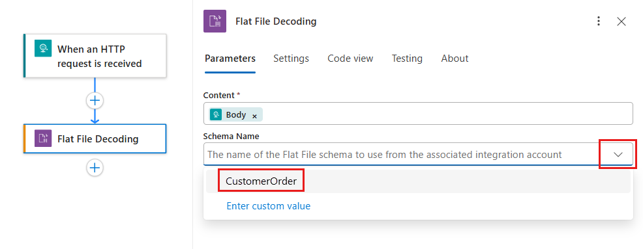Click inside the Content input field
Image resolution: width=643 pixels, height=249 pixels.
(x=418, y=114)
